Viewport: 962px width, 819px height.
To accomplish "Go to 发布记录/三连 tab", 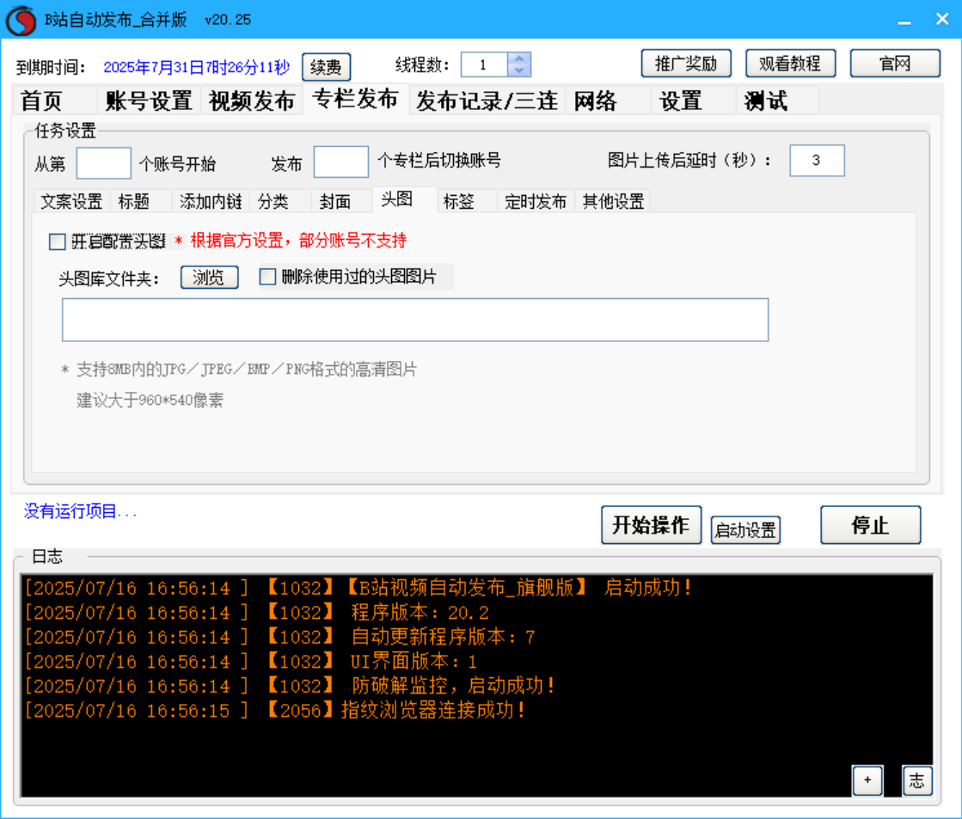I will tap(487, 101).
